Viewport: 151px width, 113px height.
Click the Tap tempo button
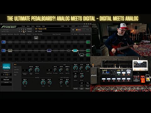[68, 26]
